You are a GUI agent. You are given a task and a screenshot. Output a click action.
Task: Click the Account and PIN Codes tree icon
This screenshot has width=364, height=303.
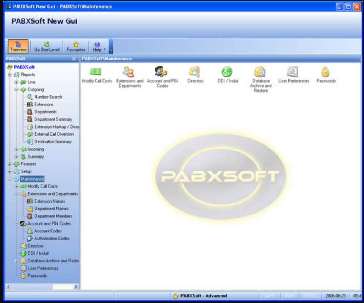[23, 223]
